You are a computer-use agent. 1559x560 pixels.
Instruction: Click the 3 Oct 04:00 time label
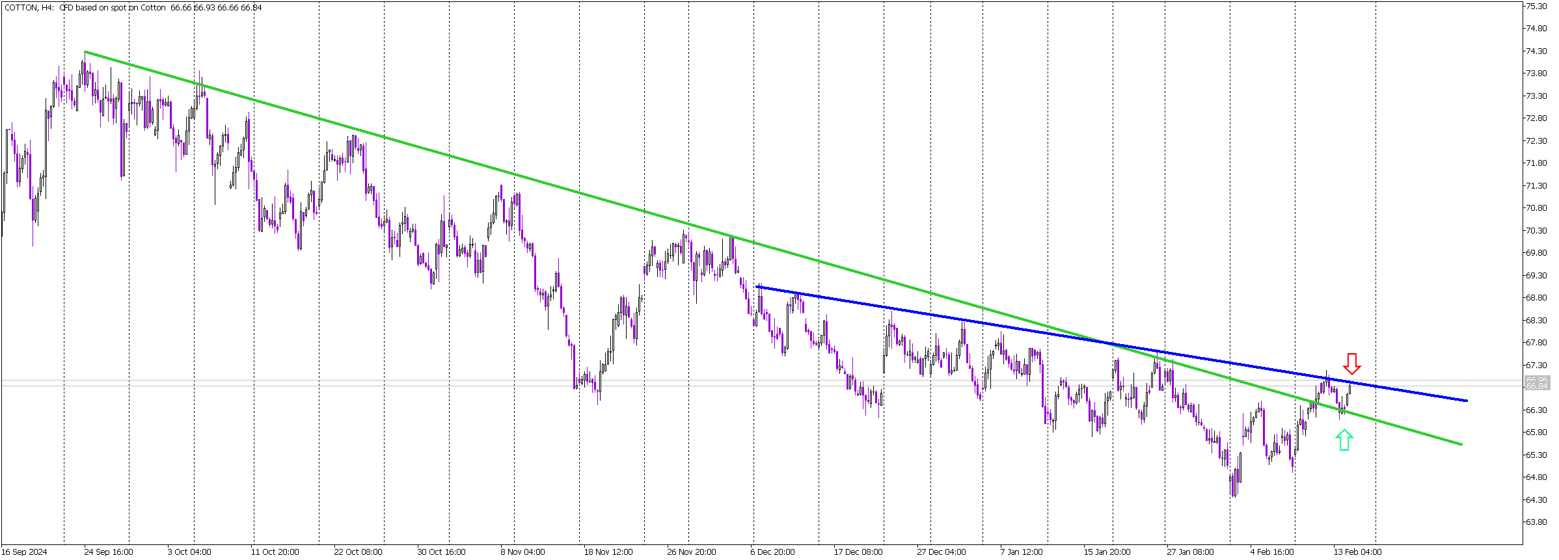189,552
